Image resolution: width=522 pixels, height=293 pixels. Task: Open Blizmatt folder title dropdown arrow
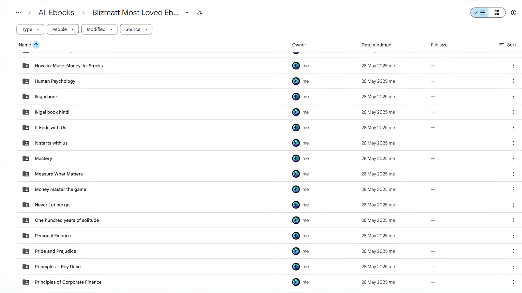pyautogui.click(x=187, y=13)
